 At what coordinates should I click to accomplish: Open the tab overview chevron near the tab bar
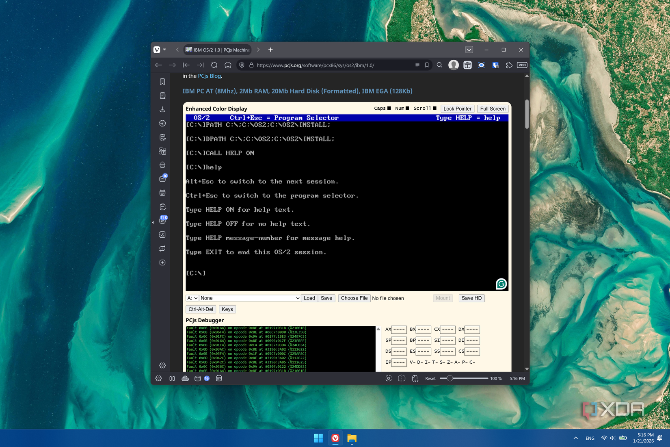coord(469,49)
